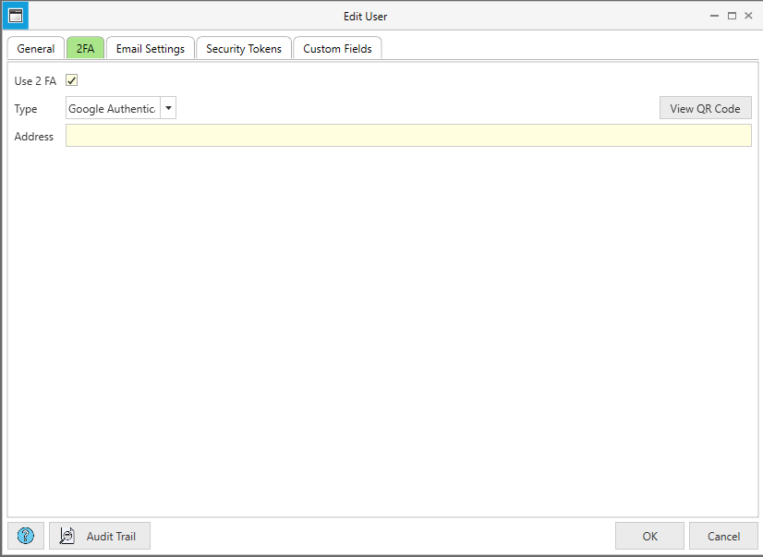Screen dimensions: 763x557
Task: Maximize the Edit User window
Action: (732, 16)
